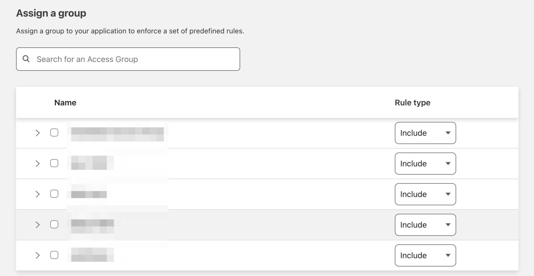Click the Access Group search field
Screen dimensions: 534x276
[x=128, y=59]
